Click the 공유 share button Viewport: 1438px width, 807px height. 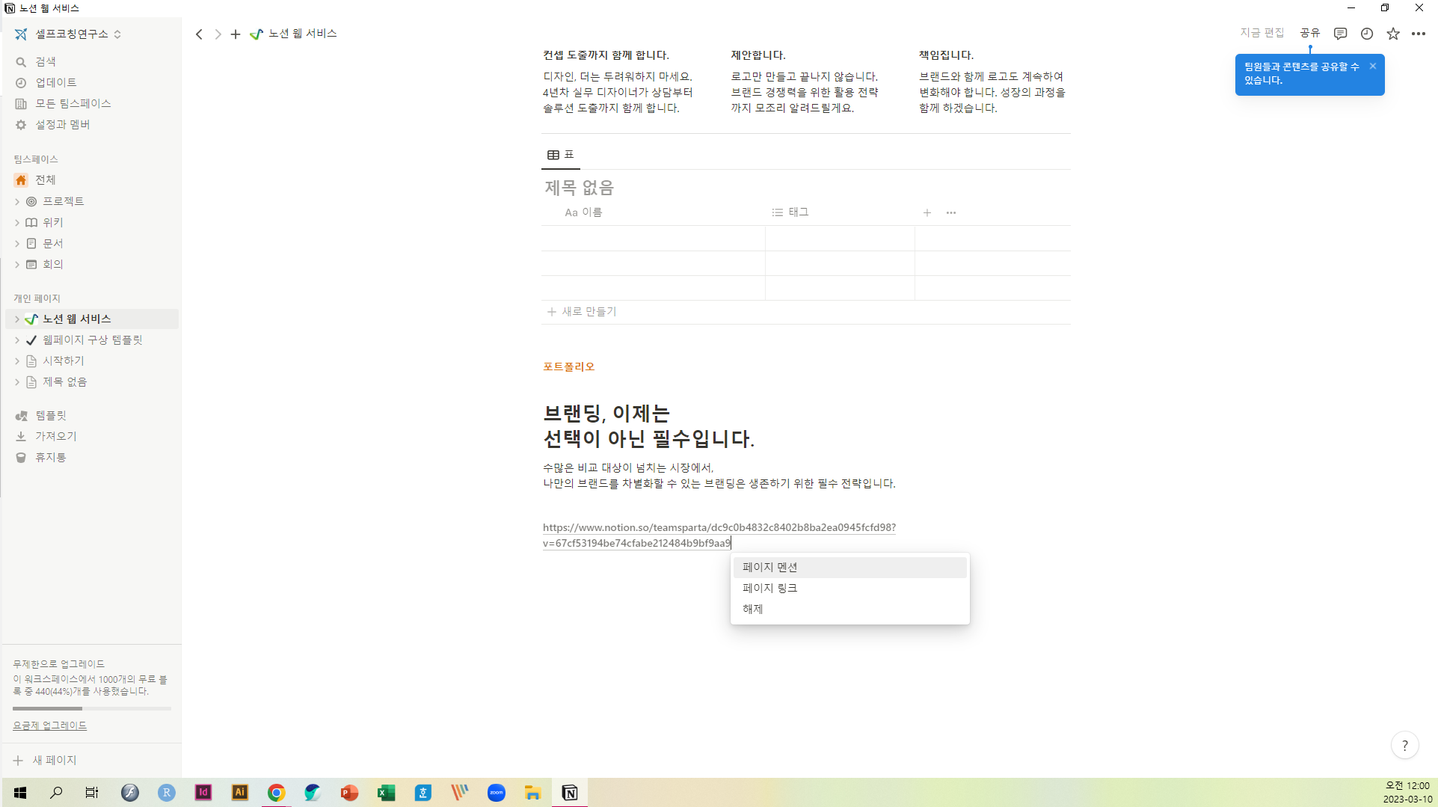click(1309, 33)
